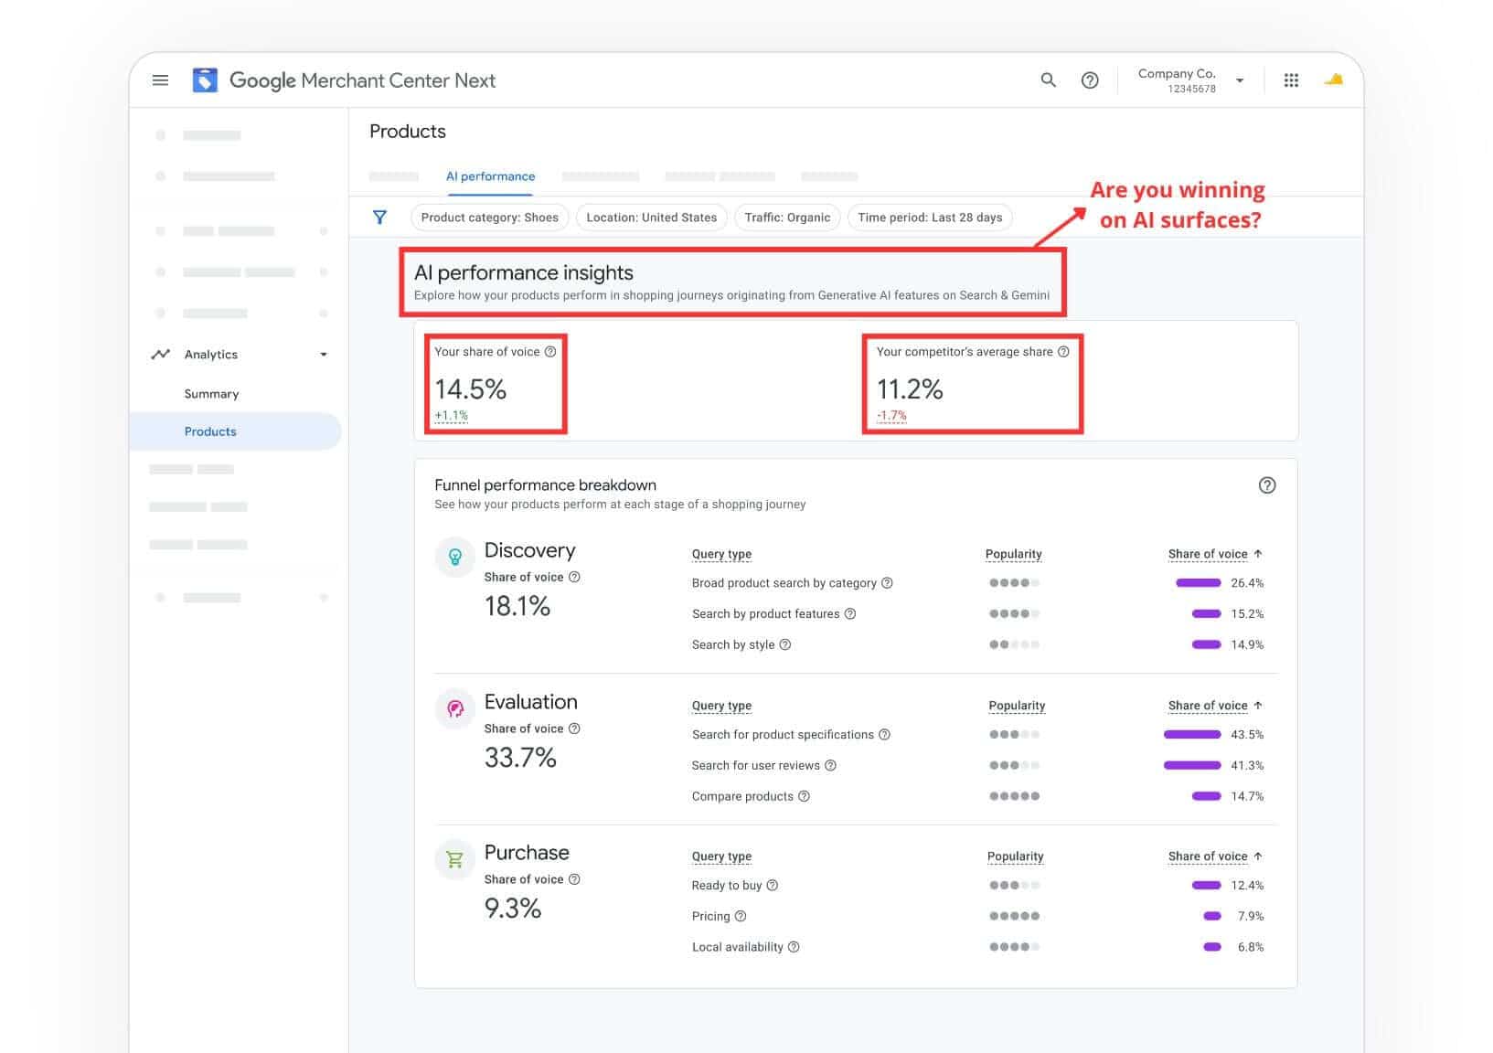Open the hamburger main menu
Image resolution: width=1493 pixels, height=1053 pixels.
click(x=160, y=80)
